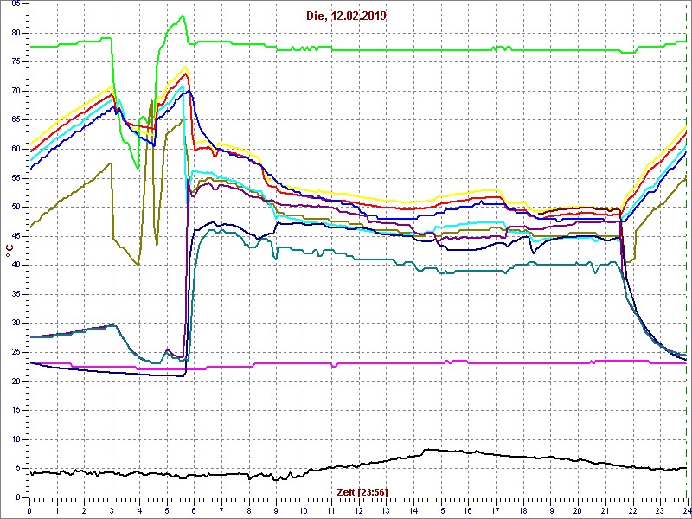Click hour 1 on the time axis
This screenshot has height=519, width=692.
pos(57,510)
